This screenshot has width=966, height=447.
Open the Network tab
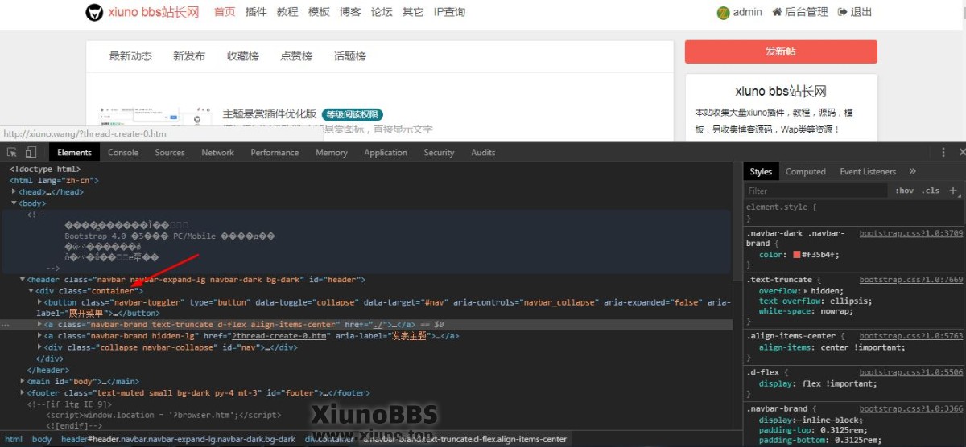(x=217, y=152)
